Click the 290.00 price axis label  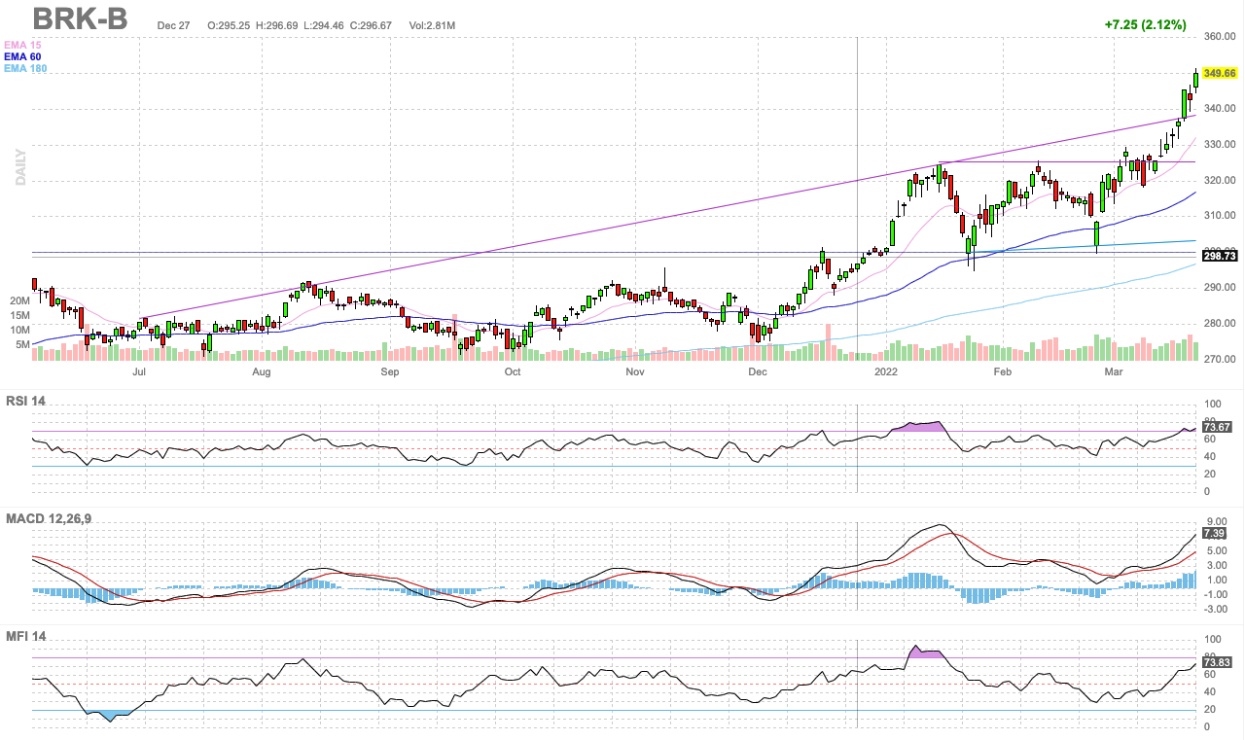(x=1220, y=288)
